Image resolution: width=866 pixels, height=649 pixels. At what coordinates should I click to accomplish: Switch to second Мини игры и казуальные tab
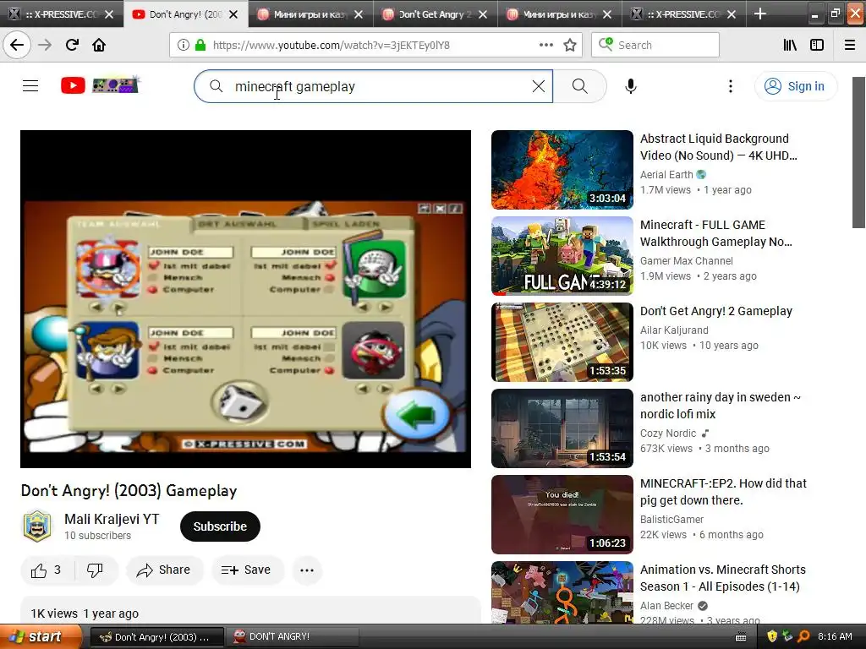point(560,14)
